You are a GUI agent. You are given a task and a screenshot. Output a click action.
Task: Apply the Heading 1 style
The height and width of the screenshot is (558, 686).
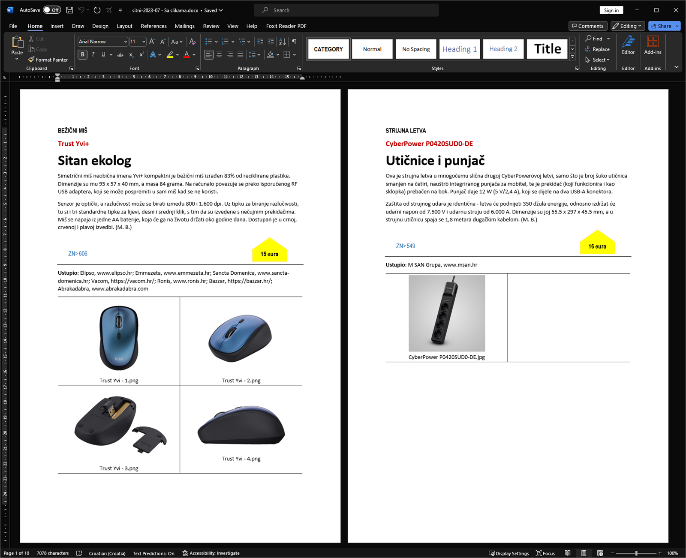click(x=459, y=49)
